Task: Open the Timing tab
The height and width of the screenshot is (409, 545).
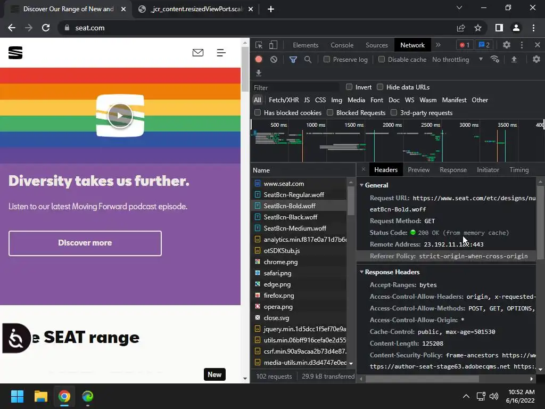Action: [x=519, y=170]
